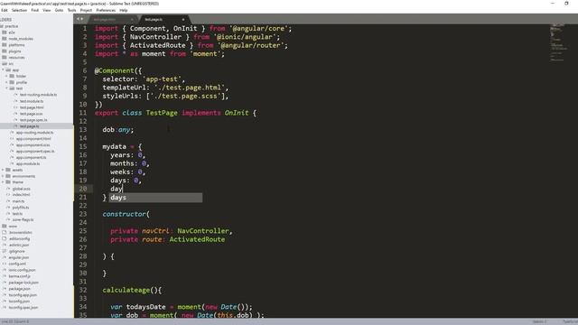Open test.page.scss file

(32, 114)
